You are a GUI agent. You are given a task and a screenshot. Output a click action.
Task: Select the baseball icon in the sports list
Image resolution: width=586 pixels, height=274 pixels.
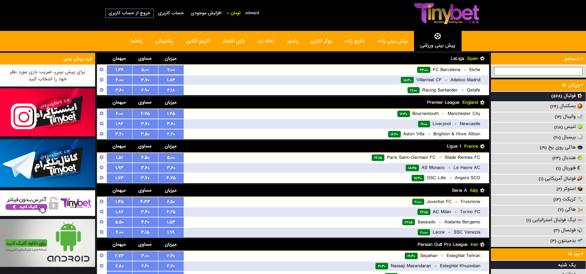(x=580, y=137)
